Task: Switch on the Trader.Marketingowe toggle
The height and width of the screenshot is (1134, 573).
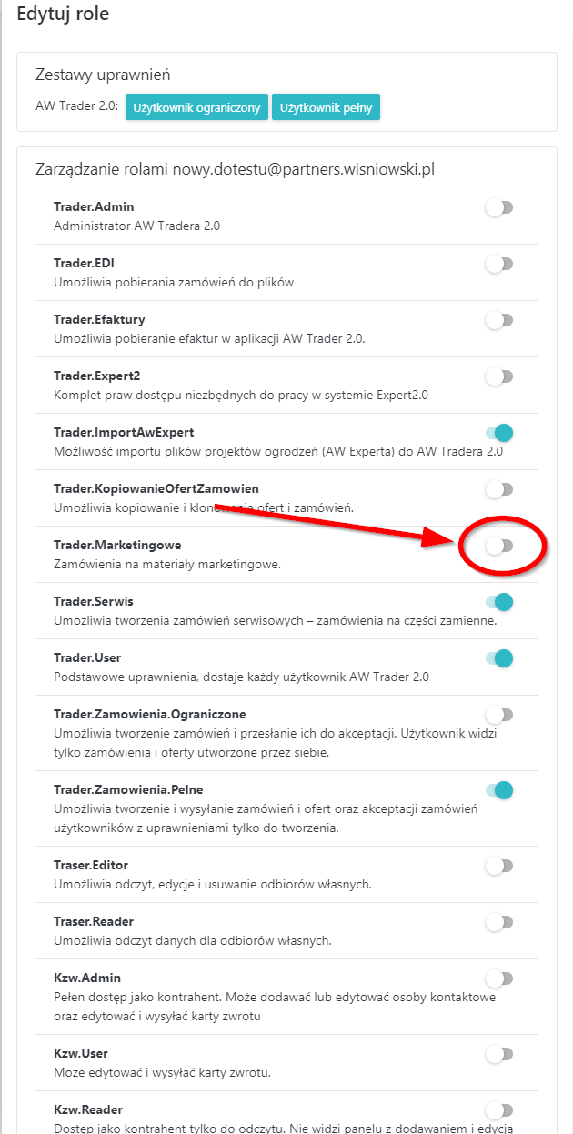Action: coord(499,546)
